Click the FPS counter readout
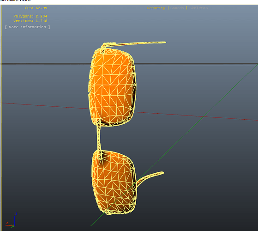The height and width of the screenshot is (231, 258). tap(36, 8)
